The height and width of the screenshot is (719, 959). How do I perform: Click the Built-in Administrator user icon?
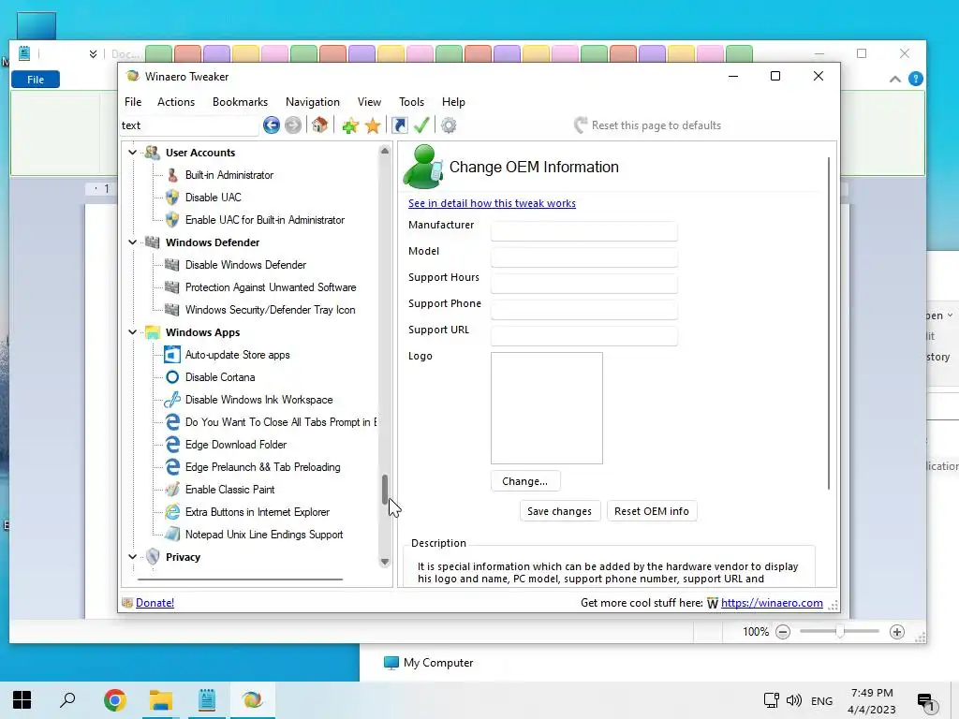[x=172, y=175]
